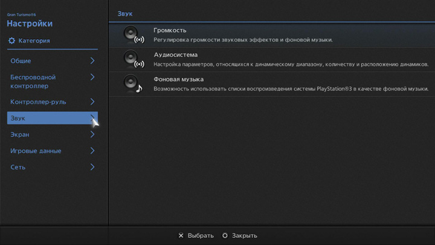Click the music note speaker icon

(134, 83)
